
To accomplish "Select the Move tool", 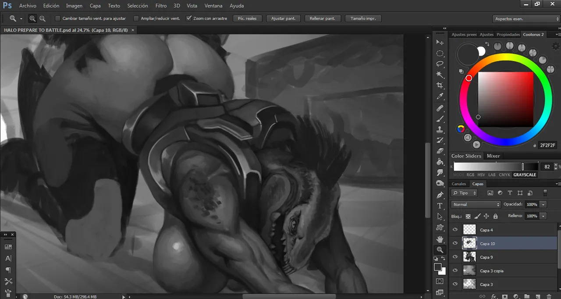I will 440,43.
